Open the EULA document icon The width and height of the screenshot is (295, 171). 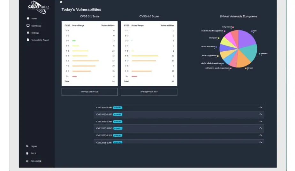[27, 153]
